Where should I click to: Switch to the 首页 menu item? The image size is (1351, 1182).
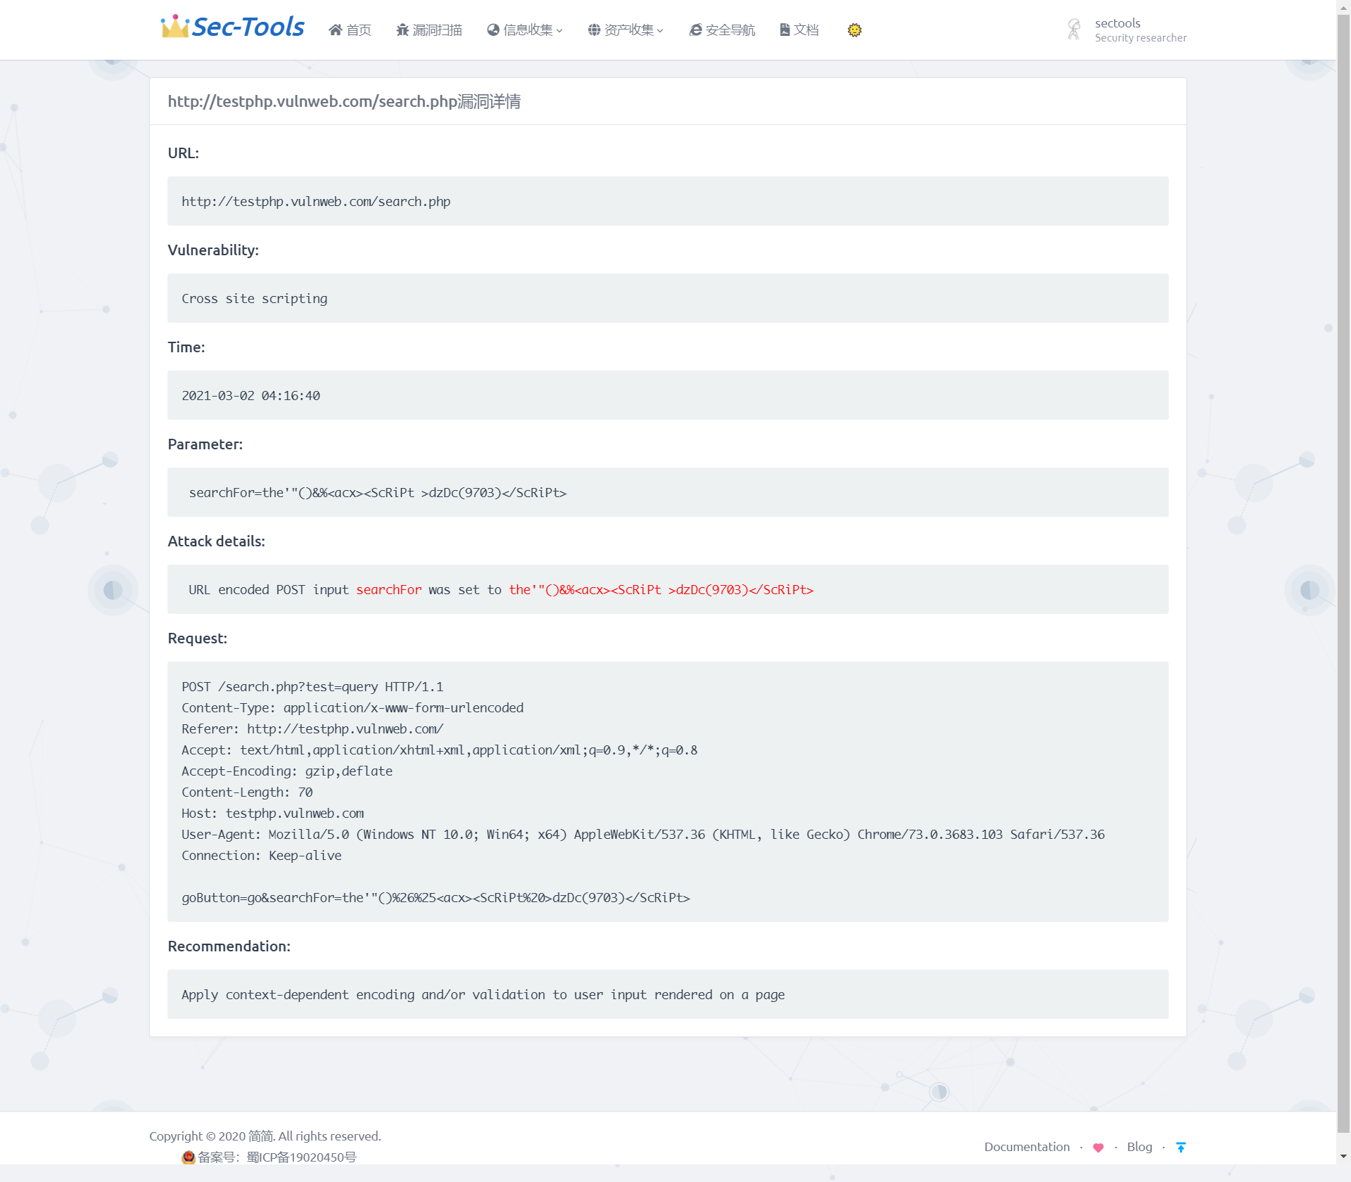click(350, 30)
